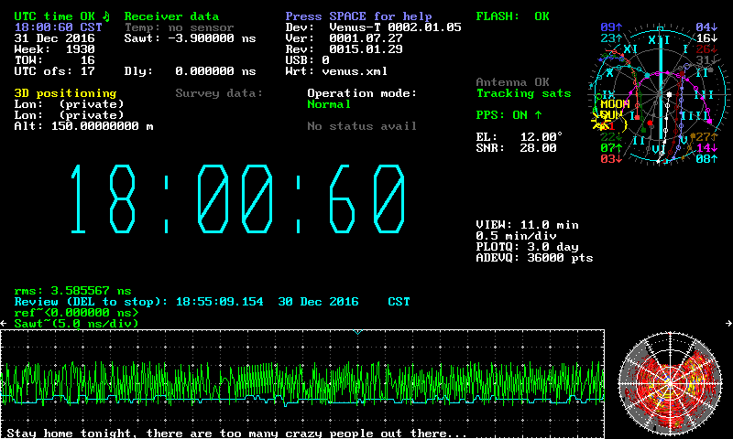Click the Tracking sats status
The image size is (733, 439).
pyautogui.click(x=523, y=93)
